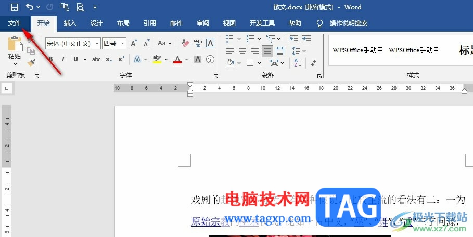Open the 视图 tab
The image size is (473, 237).
click(229, 23)
